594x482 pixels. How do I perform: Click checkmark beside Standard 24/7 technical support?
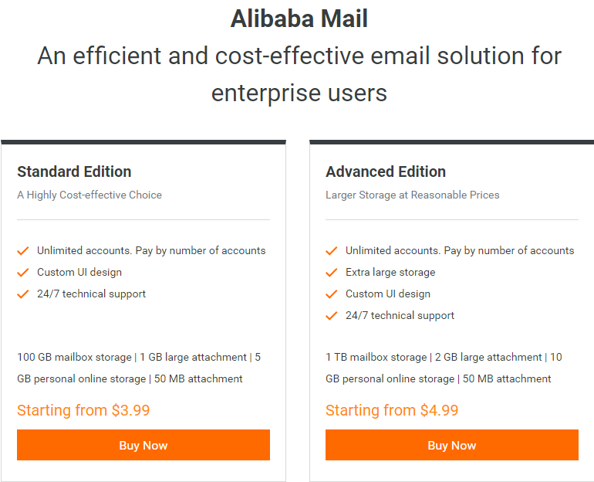23,294
